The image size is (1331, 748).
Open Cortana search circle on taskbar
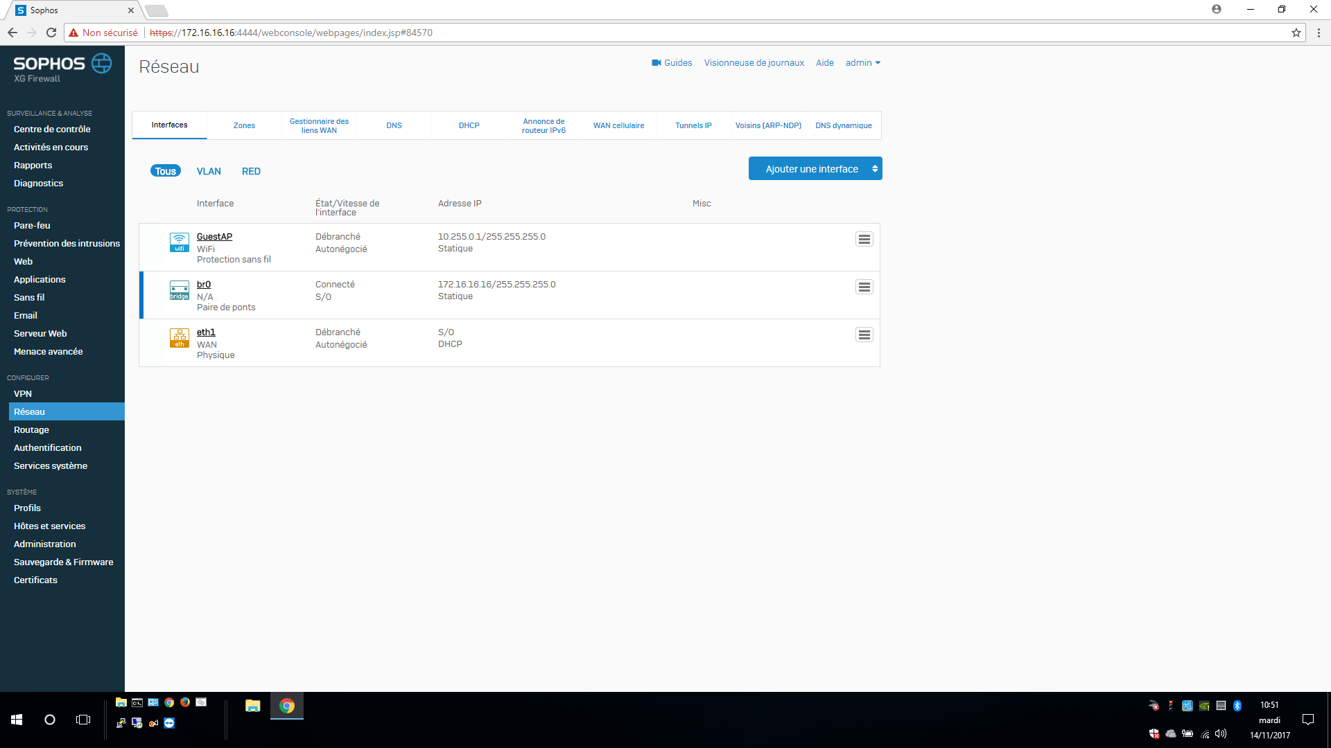click(50, 720)
